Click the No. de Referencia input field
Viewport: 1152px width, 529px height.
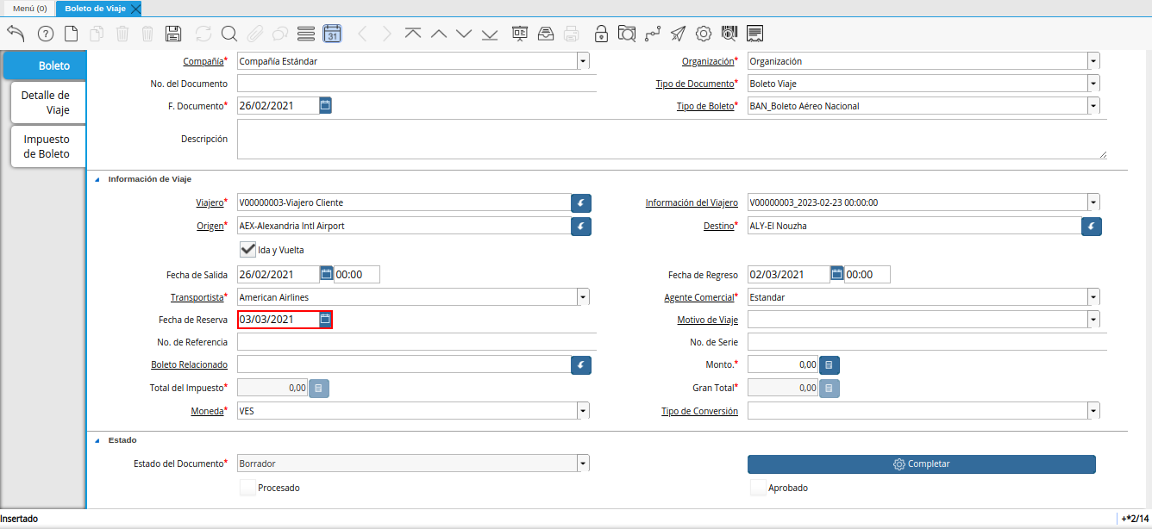(416, 342)
